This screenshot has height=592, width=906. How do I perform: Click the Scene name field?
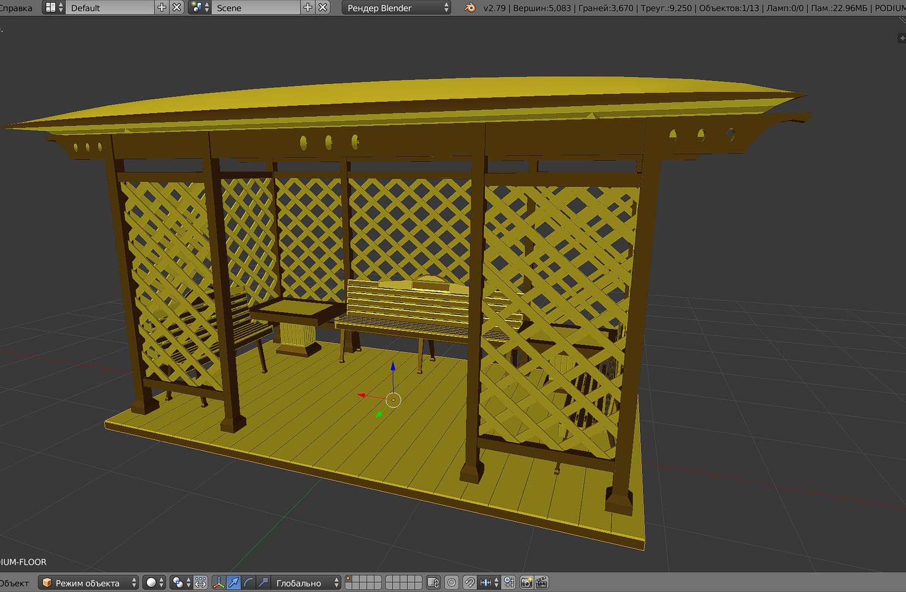point(257,8)
